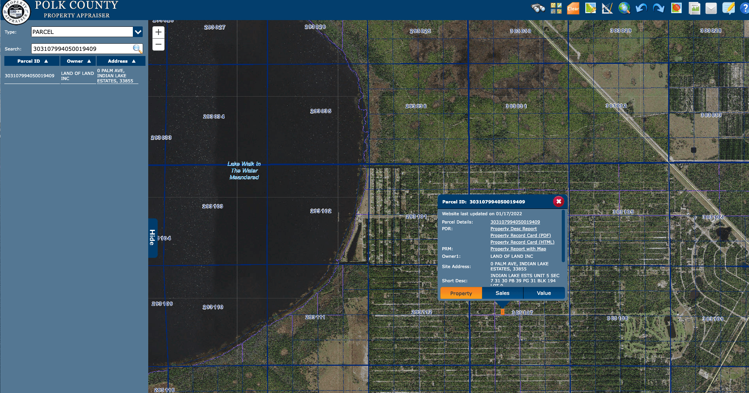Screen dimensions: 749x393
Task: Open Property Desc Report link
Action: click(x=514, y=229)
